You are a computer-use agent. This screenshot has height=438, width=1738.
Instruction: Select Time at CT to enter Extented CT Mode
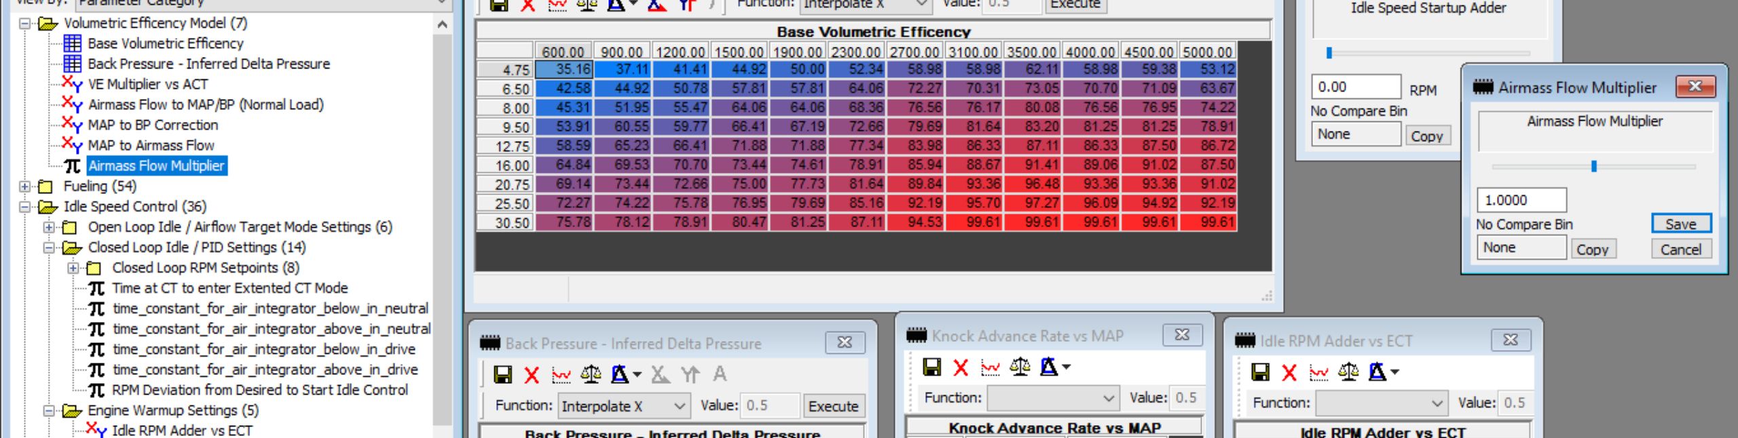229,288
